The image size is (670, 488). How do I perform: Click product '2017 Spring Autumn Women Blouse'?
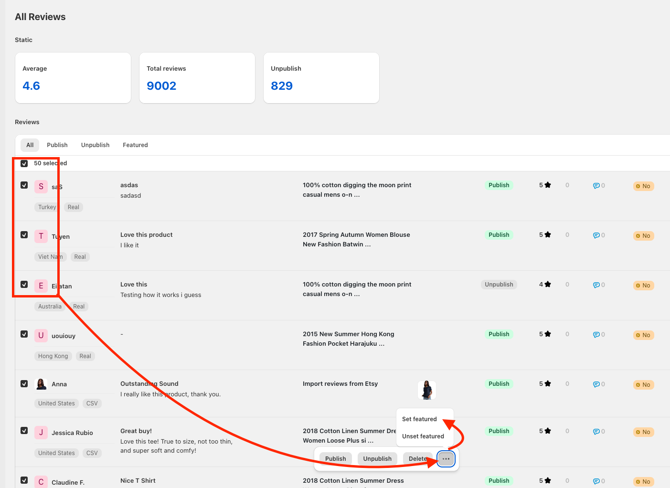(356, 240)
